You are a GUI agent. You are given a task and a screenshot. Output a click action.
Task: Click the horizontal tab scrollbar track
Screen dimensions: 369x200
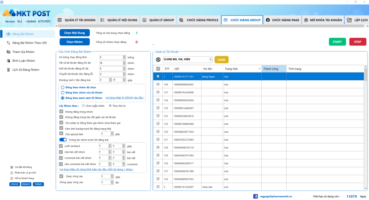coord(212,26)
